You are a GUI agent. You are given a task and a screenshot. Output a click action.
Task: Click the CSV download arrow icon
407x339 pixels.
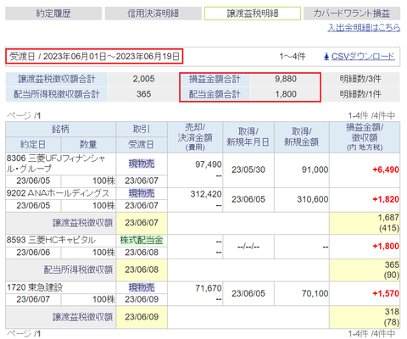pyautogui.click(x=326, y=57)
